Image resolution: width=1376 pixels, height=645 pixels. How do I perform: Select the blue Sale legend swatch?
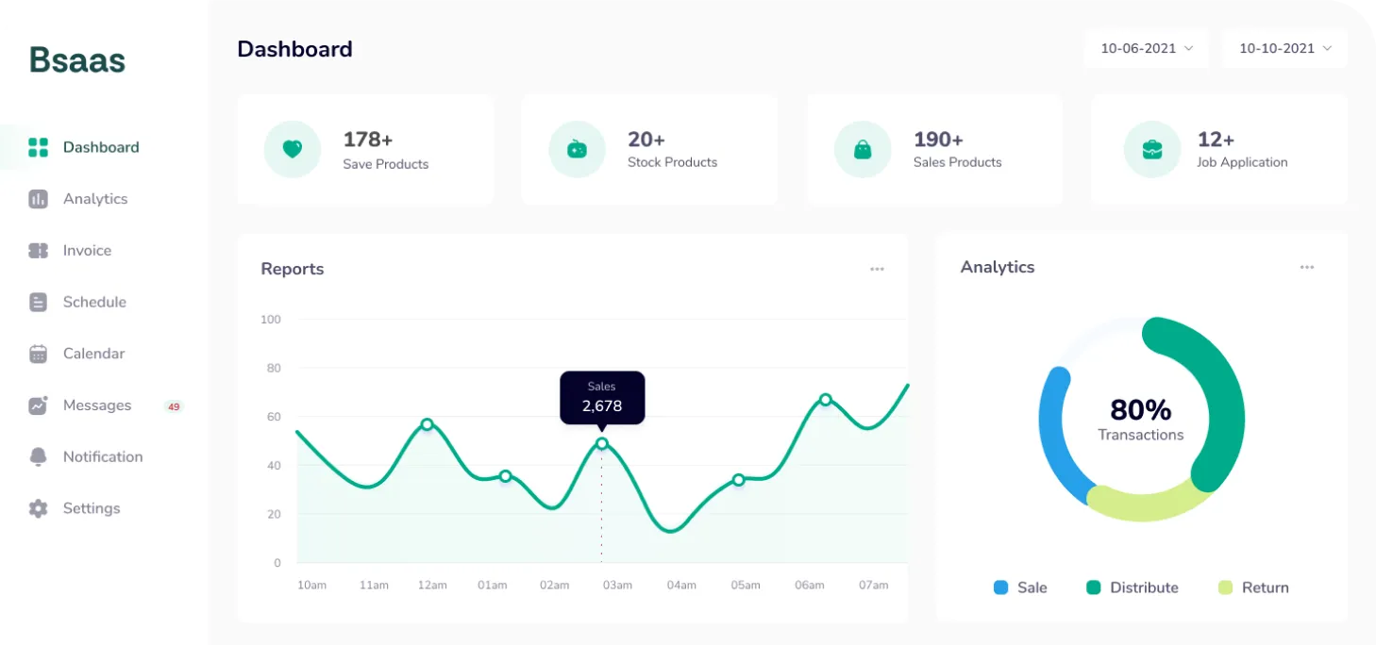pos(1000,587)
